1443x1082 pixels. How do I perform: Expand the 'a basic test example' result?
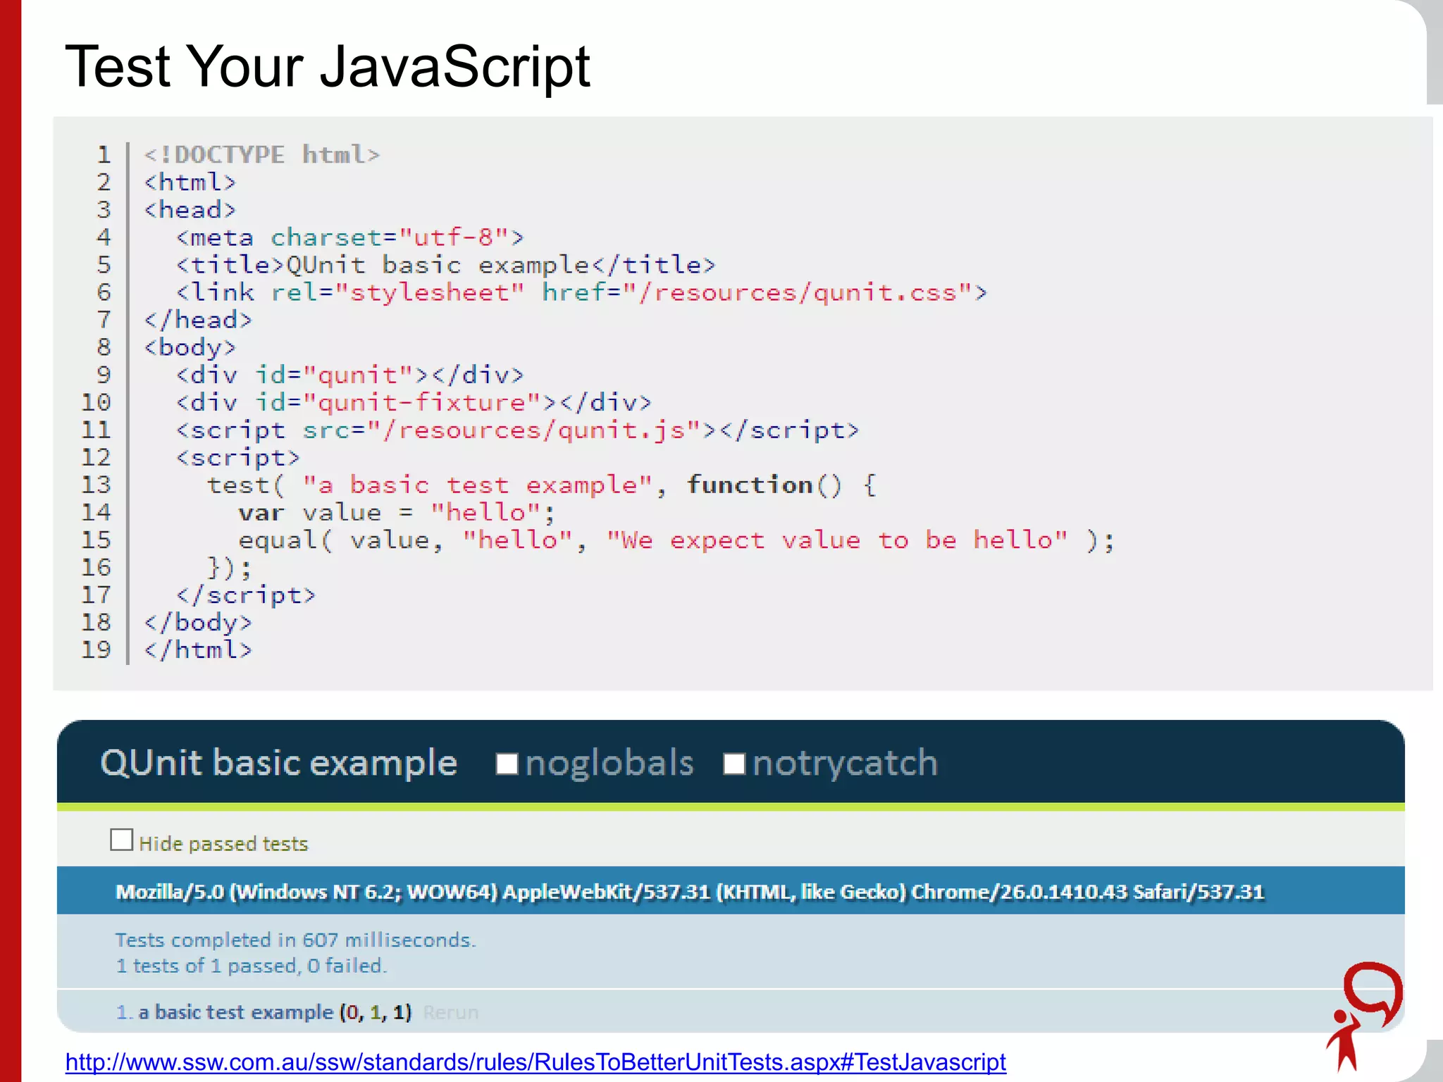click(235, 1012)
